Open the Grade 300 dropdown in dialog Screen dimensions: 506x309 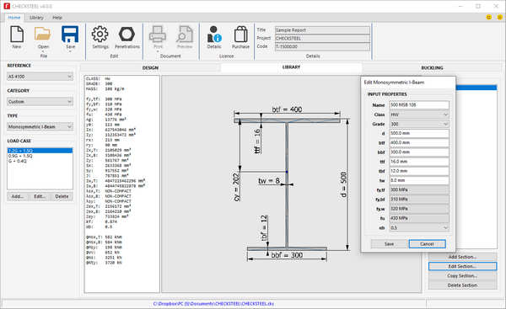click(x=419, y=124)
